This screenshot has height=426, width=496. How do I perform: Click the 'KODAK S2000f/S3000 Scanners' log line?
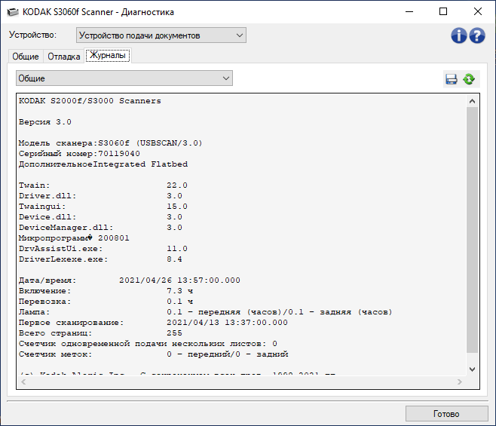90,101
